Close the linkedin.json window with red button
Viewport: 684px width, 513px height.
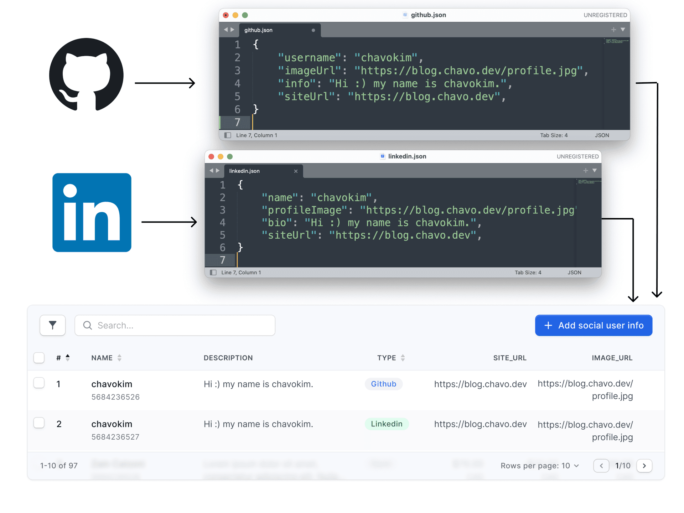pos(211,156)
